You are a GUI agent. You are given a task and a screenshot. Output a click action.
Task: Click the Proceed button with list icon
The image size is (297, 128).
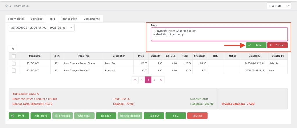pyautogui.click(x=62, y=116)
